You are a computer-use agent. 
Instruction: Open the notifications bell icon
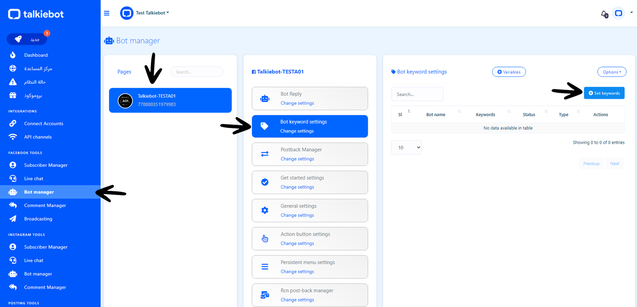tap(604, 14)
